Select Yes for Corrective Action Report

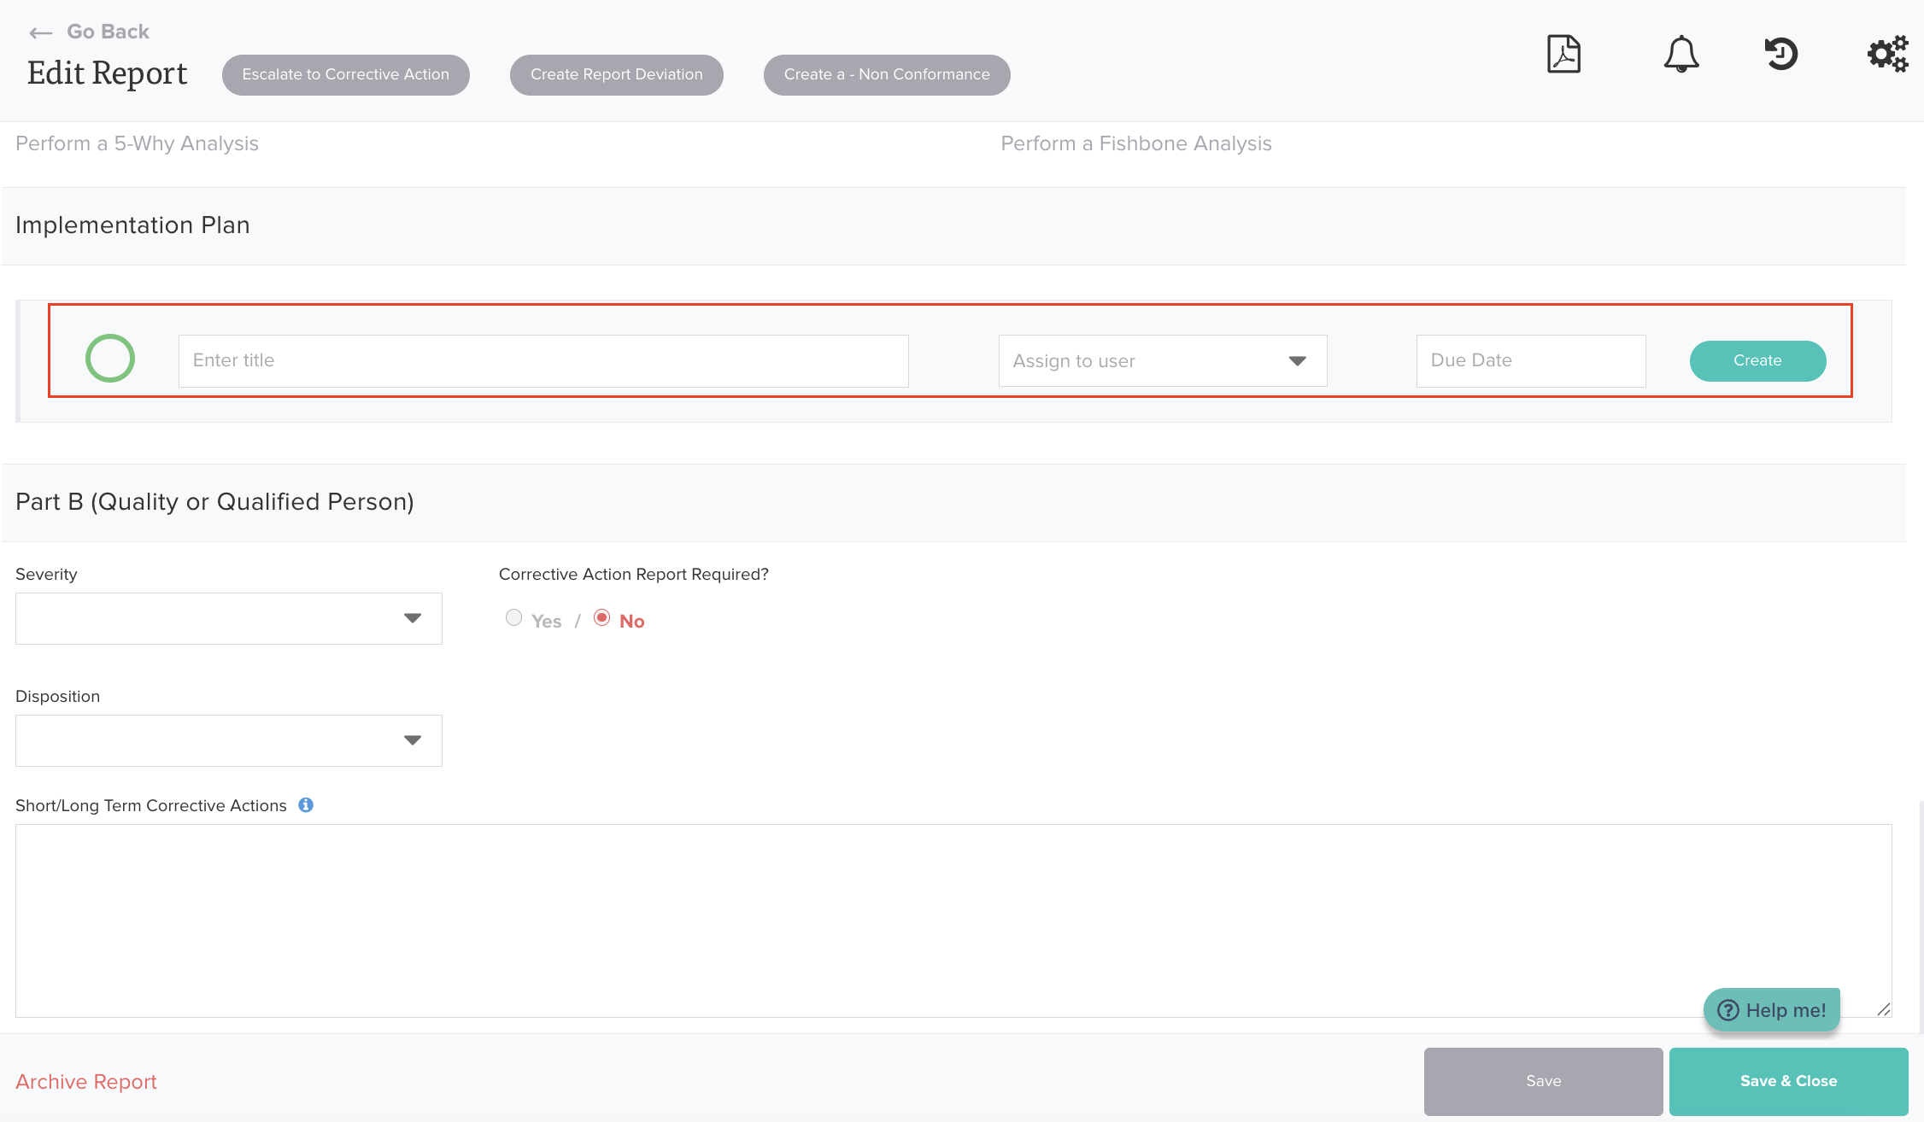click(x=513, y=617)
